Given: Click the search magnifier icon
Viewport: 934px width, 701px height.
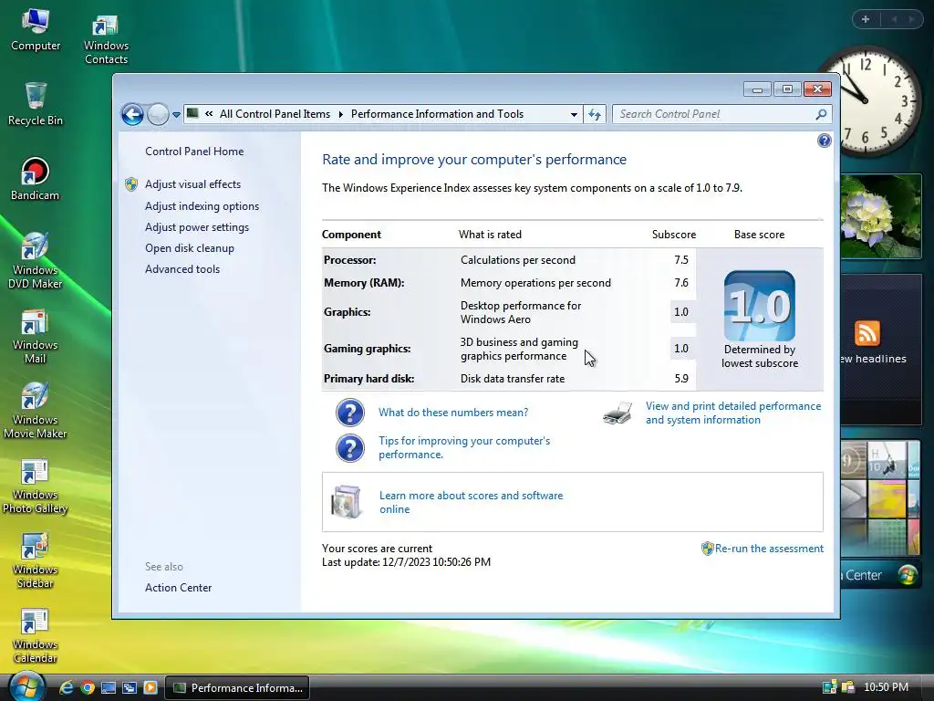Looking at the screenshot, I should point(821,114).
